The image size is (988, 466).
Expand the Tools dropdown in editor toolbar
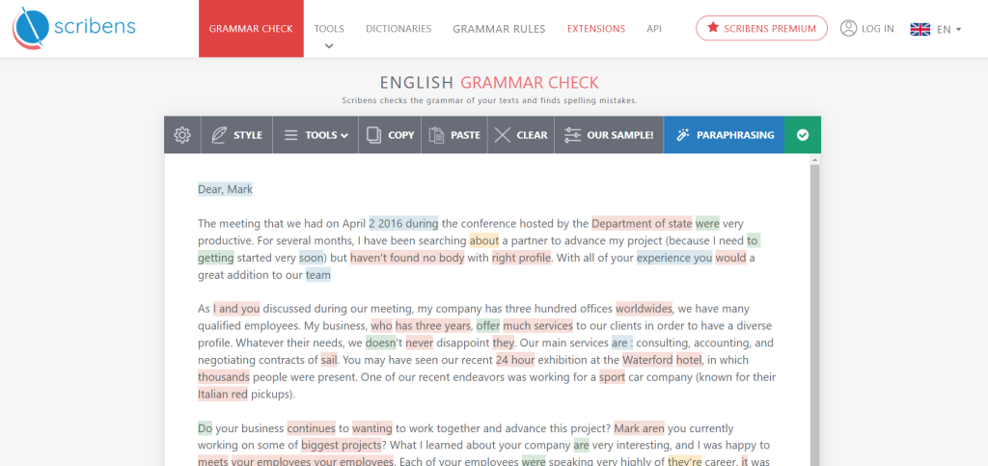point(316,135)
